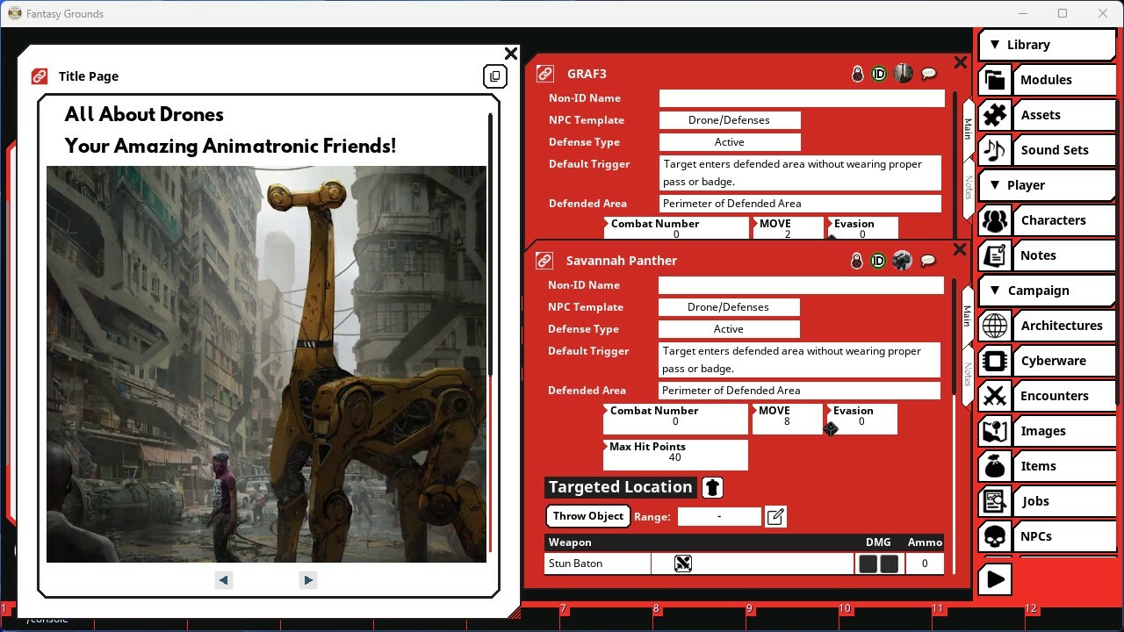Image resolution: width=1124 pixels, height=632 pixels.
Task: Click Savannah Panther's Non-ID Name field
Action: pyautogui.click(x=800, y=284)
